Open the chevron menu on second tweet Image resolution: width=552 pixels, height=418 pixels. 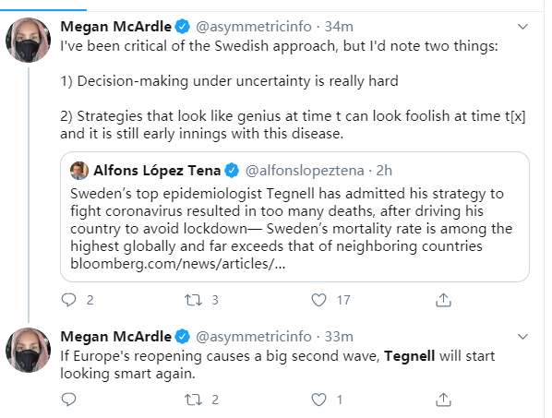pyautogui.click(x=523, y=337)
